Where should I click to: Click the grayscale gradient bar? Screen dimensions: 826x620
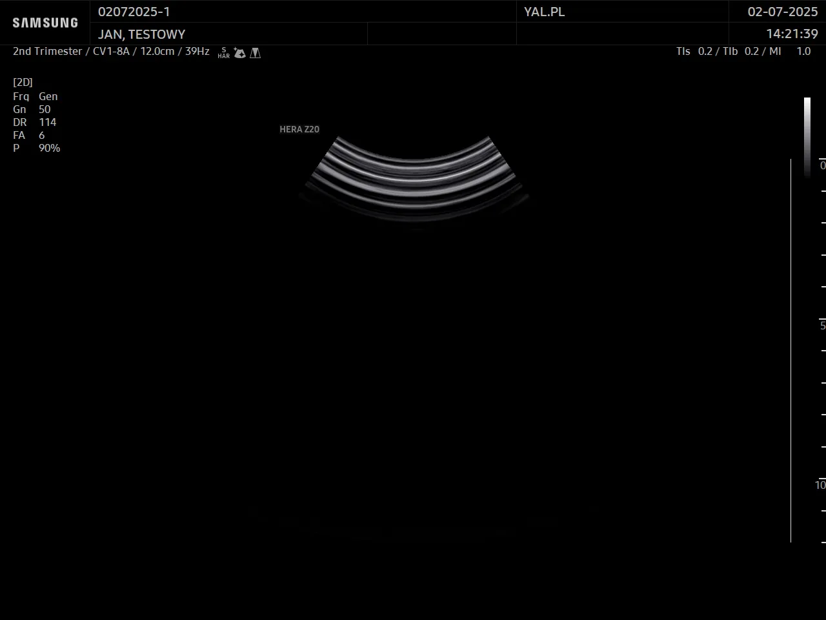807,136
